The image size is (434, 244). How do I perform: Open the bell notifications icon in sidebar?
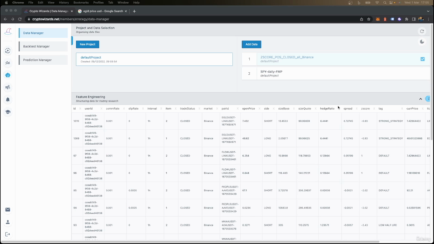click(x=7, y=100)
